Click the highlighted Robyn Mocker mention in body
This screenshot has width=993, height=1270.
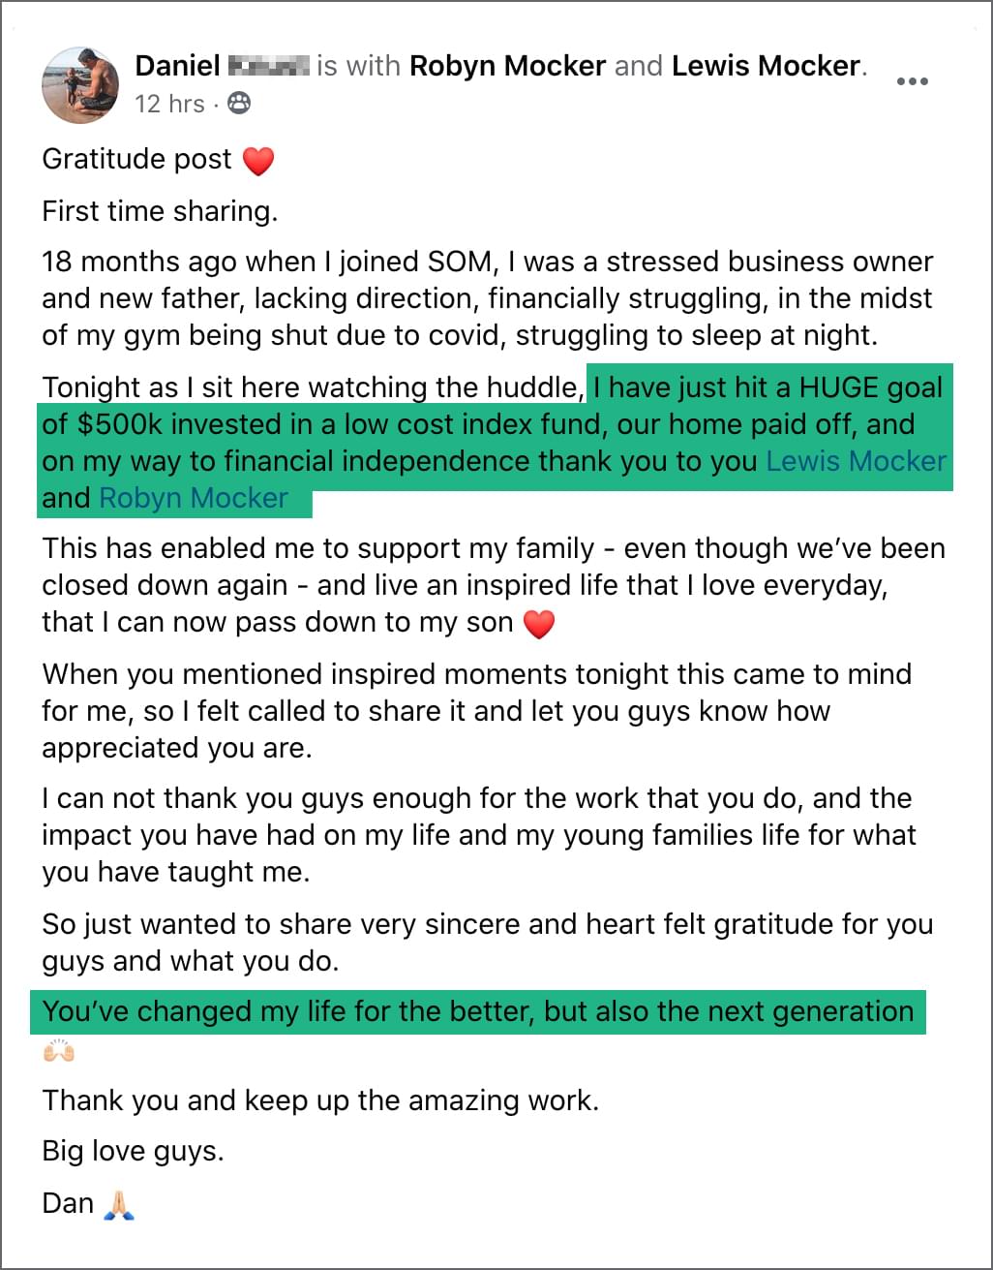[194, 498]
